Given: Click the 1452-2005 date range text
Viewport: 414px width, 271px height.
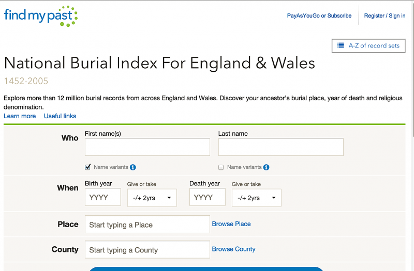Looking at the screenshot, I should click(x=26, y=81).
